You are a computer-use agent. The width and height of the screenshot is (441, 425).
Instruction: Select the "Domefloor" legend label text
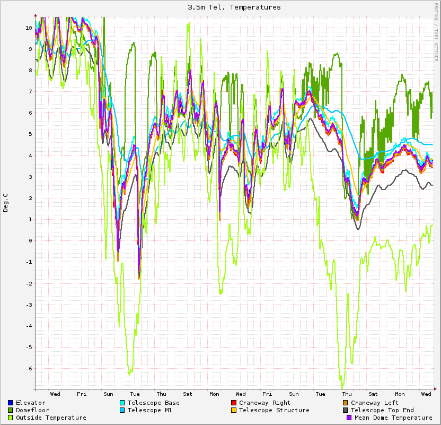point(32,410)
